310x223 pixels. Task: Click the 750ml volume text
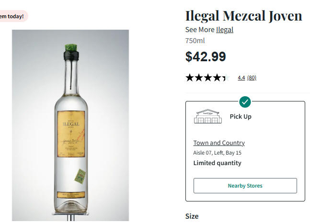tap(195, 41)
